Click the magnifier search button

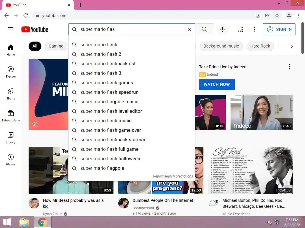(204, 29)
